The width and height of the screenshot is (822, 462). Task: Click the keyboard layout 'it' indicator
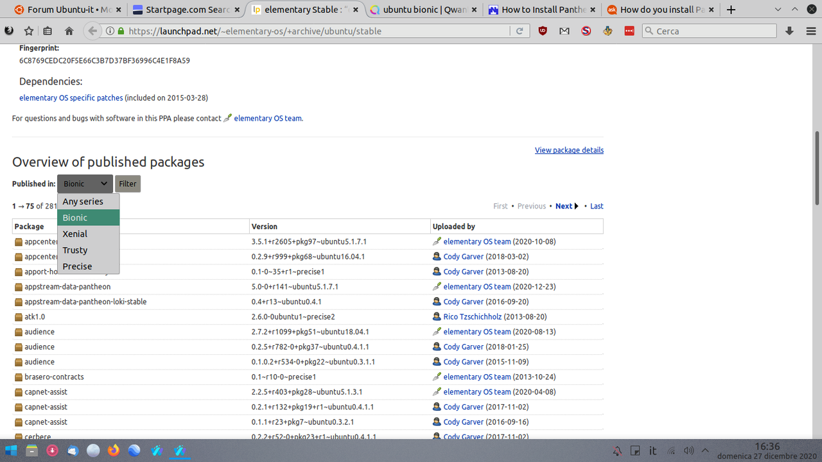653,450
